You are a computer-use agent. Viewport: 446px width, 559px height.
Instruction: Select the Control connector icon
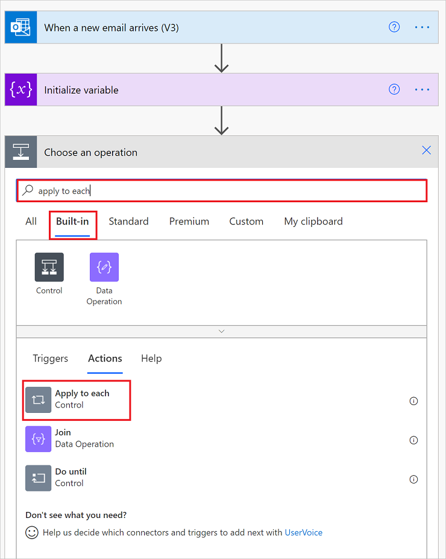pyautogui.click(x=49, y=267)
